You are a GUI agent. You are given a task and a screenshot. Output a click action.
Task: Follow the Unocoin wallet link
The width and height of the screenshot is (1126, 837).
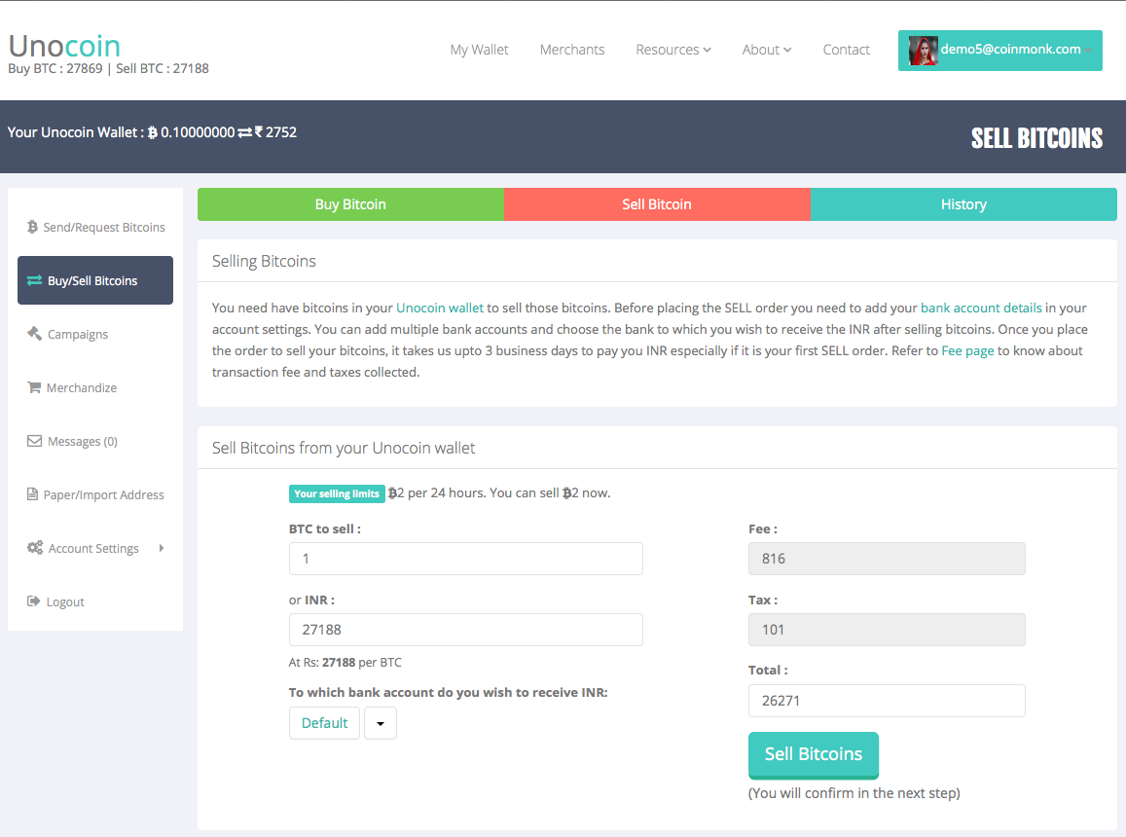click(440, 308)
